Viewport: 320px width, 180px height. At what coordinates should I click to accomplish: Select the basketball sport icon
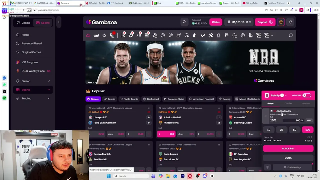tap(163, 35)
